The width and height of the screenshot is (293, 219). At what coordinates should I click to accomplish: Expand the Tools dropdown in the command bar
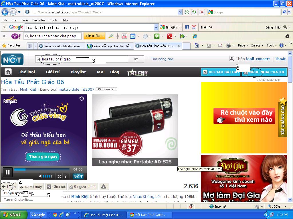[x=272, y=45]
